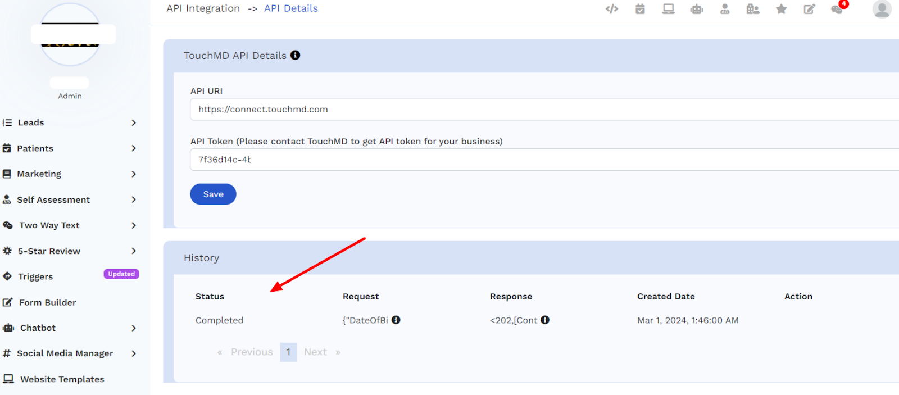Show full response via 202 Cont info icon
This screenshot has width=899, height=395.
[x=545, y=320]
